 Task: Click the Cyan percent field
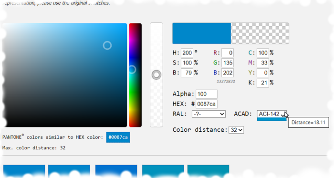(x=262, y=53)
